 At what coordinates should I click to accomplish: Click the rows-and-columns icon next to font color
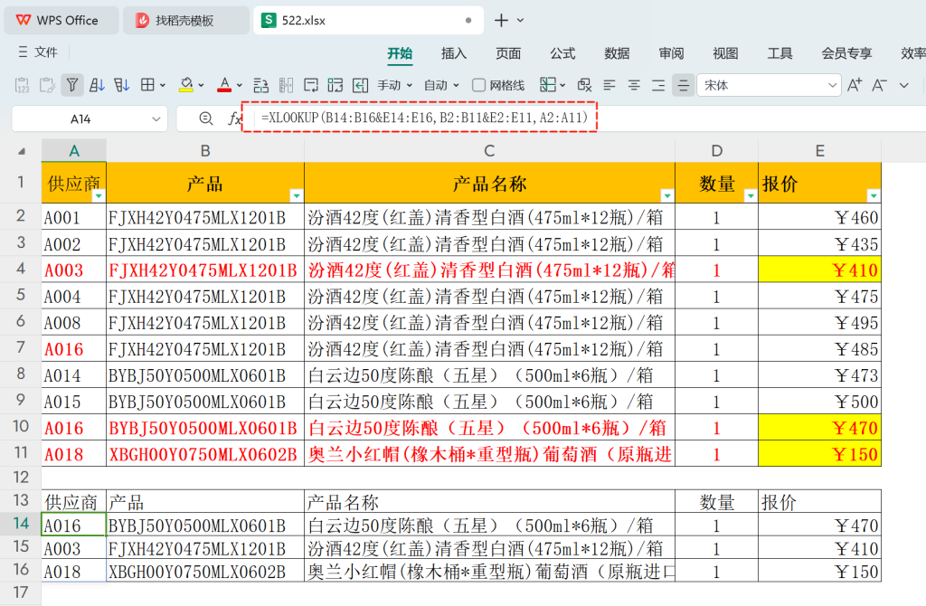pos(261,85)
